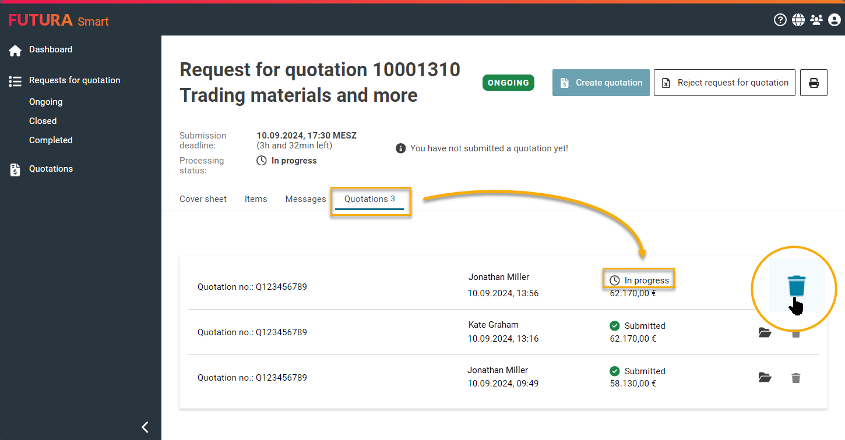The height and width of the screenshot is (440, 845).
Task: Delete the in-progress quotation via trash icon
Action: point(796,286)
